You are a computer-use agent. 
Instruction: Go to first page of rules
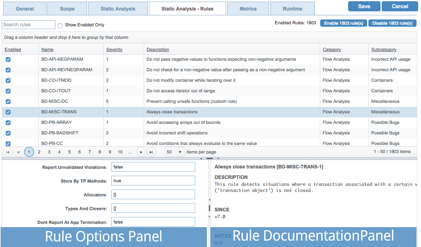(8, 152)
